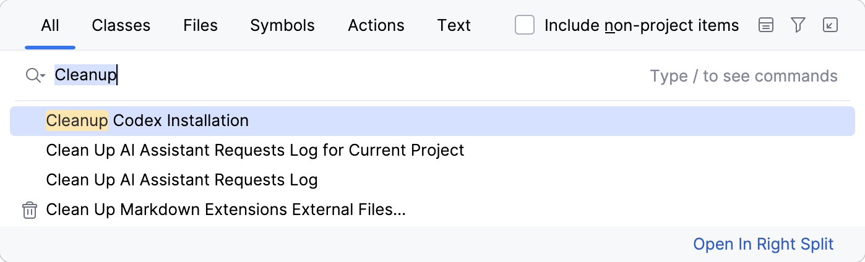Click the Type / to see commands hint
This screenshot has height=262, width=865.
744,76
